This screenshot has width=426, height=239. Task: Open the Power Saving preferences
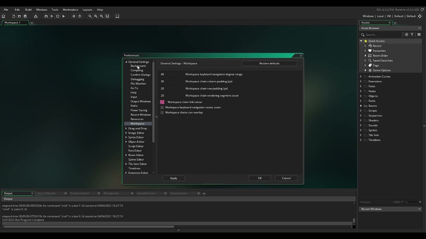tap(139, 110)
